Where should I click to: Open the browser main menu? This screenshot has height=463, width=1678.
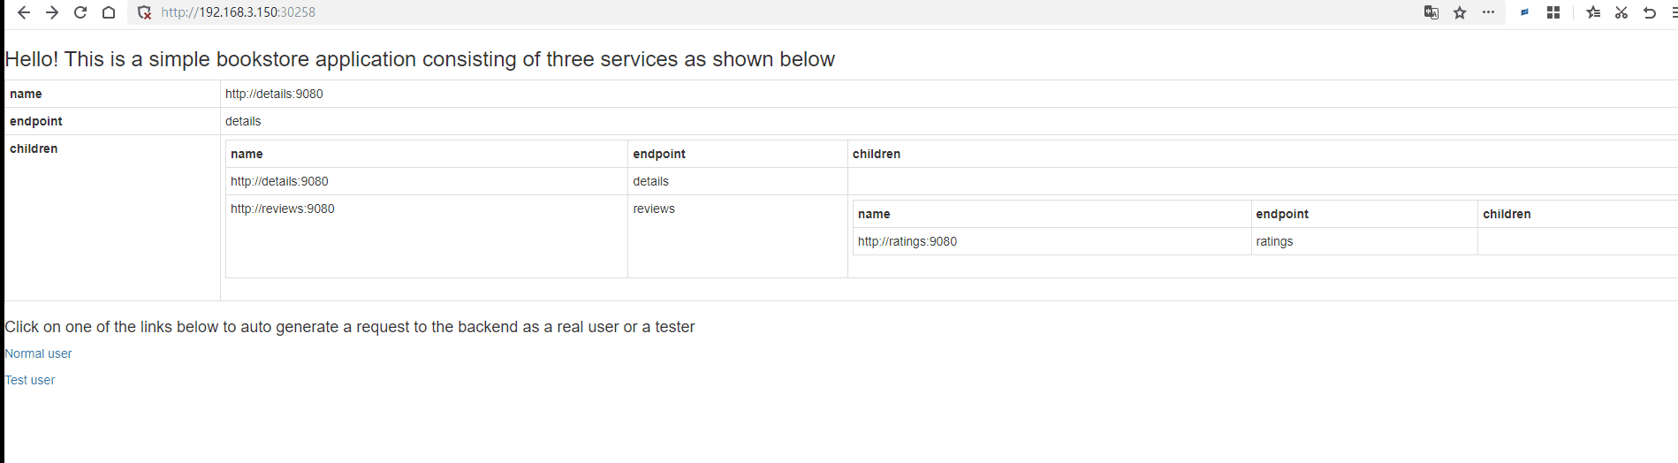click(x=1674, y=12)
